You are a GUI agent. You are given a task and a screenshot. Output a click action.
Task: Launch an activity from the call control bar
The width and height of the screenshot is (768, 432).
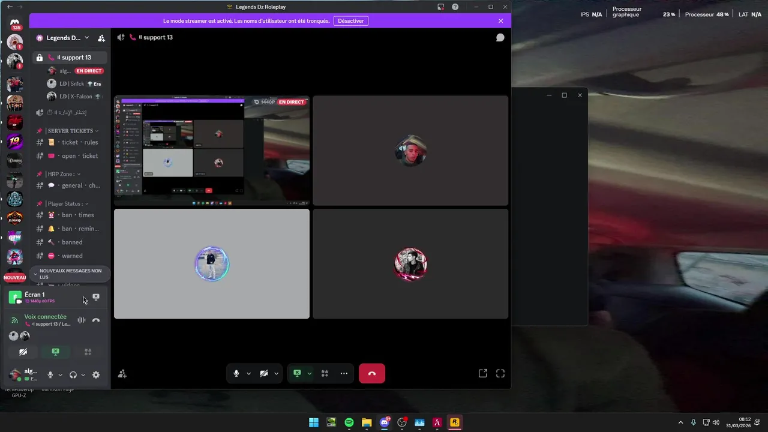pos(325,373)
